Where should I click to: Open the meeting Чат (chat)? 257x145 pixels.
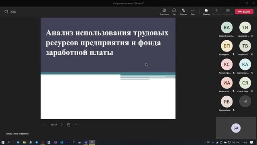(x=174, y=12)
